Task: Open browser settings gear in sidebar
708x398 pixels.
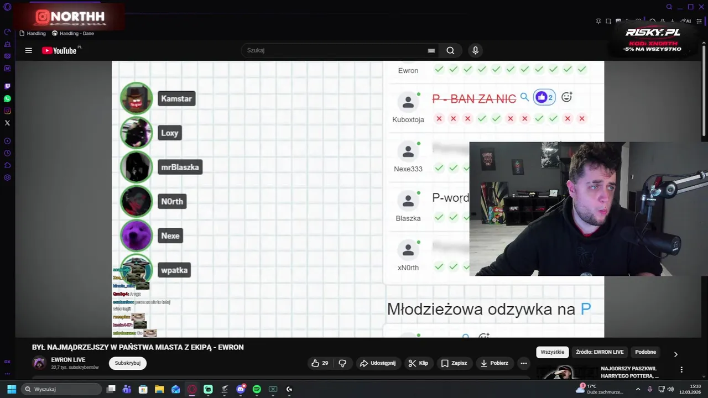Action: click(x=7, y=177)
